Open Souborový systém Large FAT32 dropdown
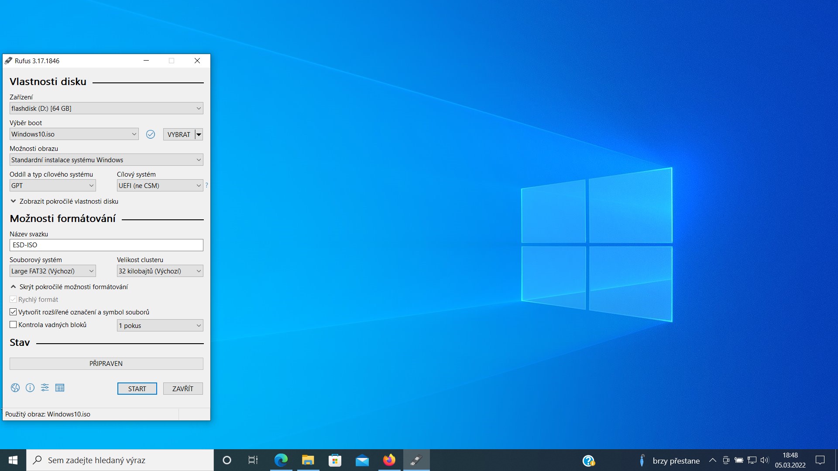Image resolution: width=838 pixels, height=471 pixels. pos(52,271)
